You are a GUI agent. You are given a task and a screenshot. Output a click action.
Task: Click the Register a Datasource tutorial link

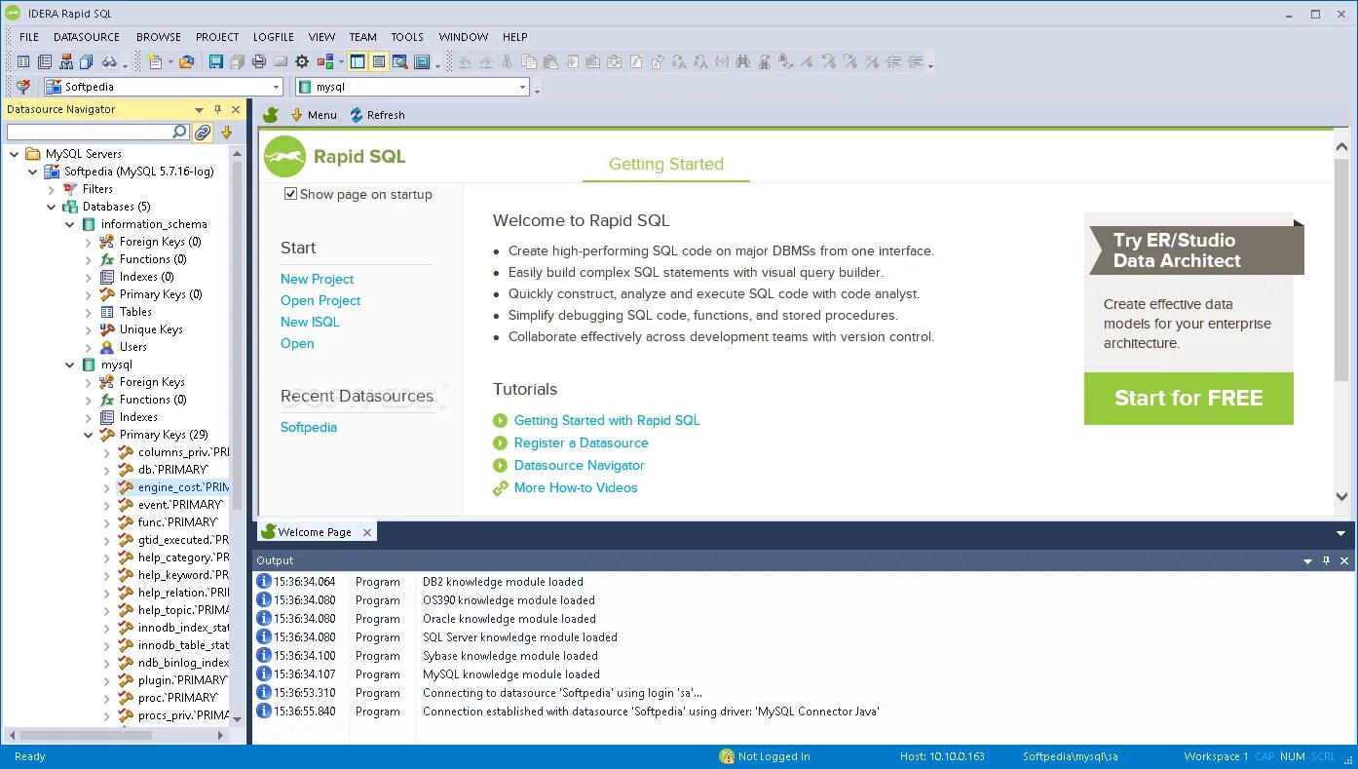581,442
